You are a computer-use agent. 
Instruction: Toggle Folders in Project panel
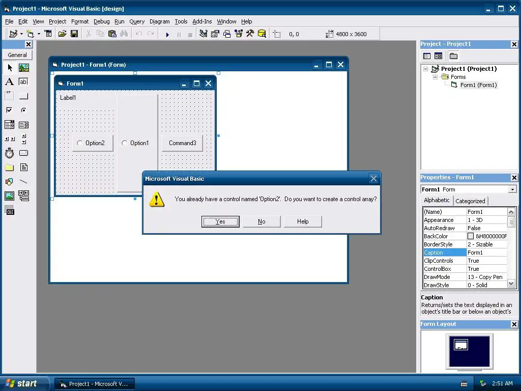click(x=453, y=56)
